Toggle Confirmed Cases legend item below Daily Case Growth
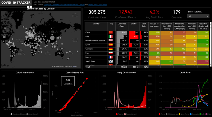212x117 pixels. [18, 114]
